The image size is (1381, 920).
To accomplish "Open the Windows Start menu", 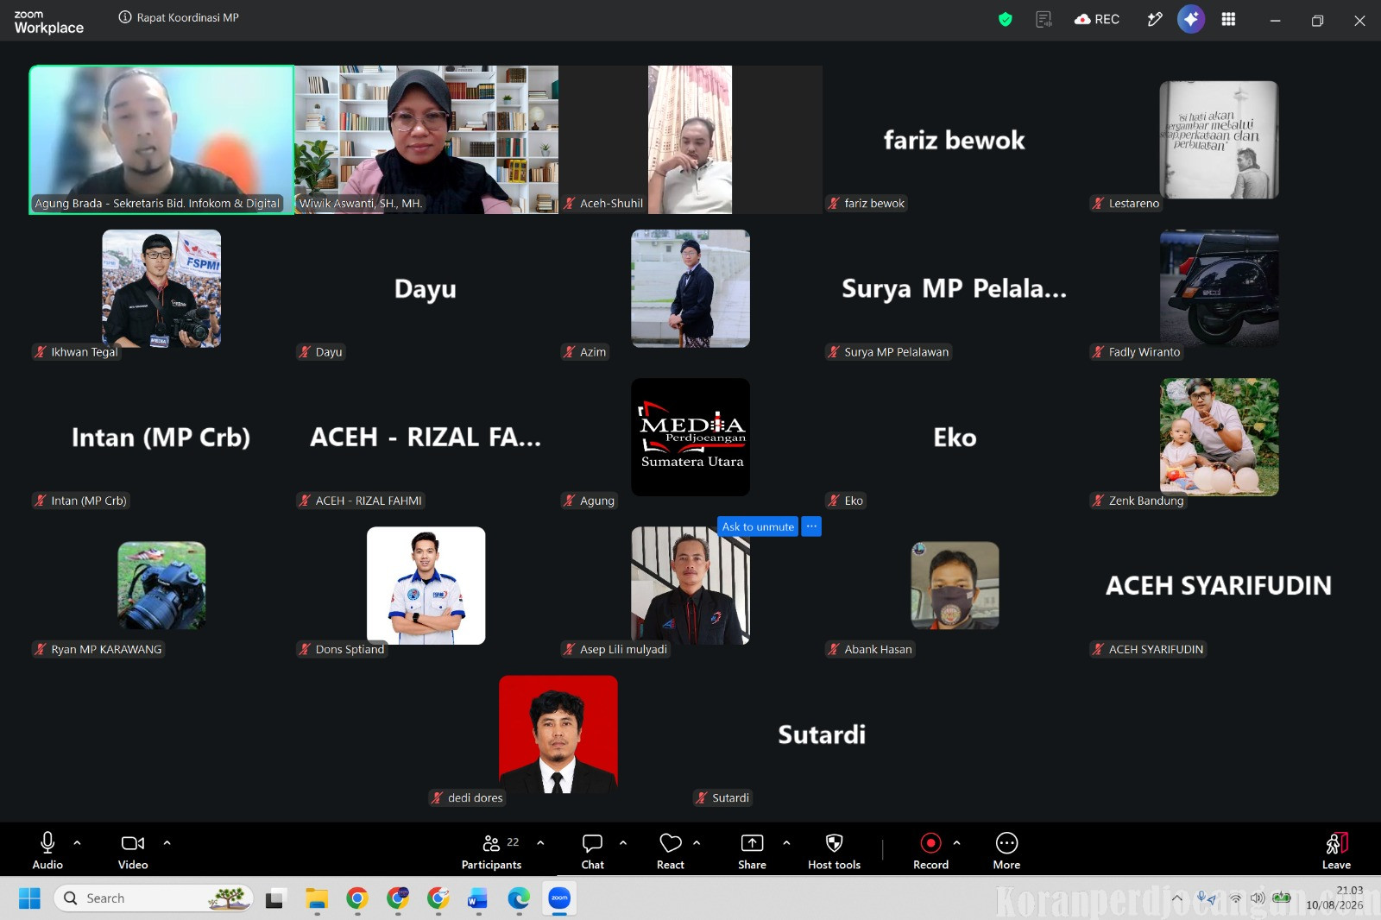I will (29, 898).
